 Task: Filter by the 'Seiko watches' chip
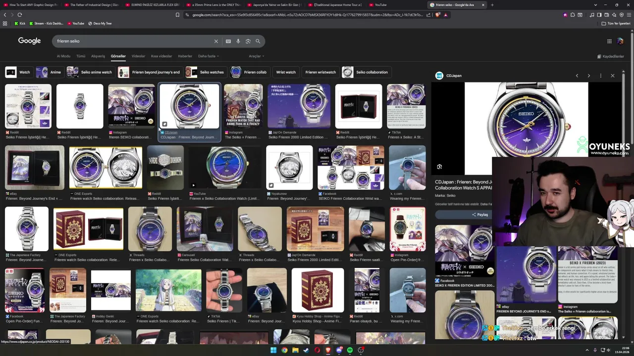[x=206, y=72]
